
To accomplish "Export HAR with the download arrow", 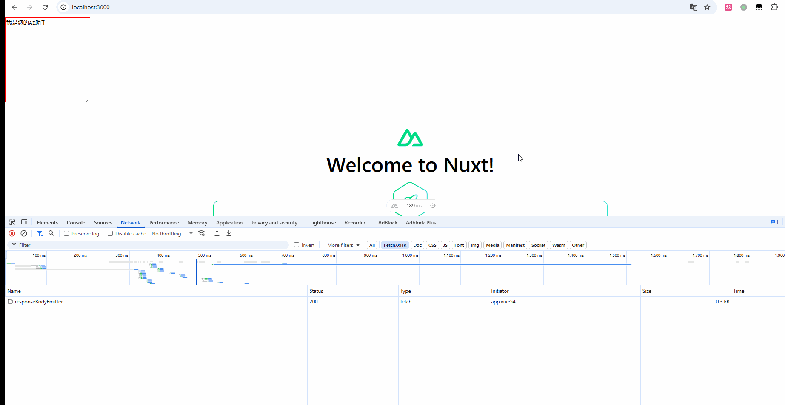I will click(229, 233).
